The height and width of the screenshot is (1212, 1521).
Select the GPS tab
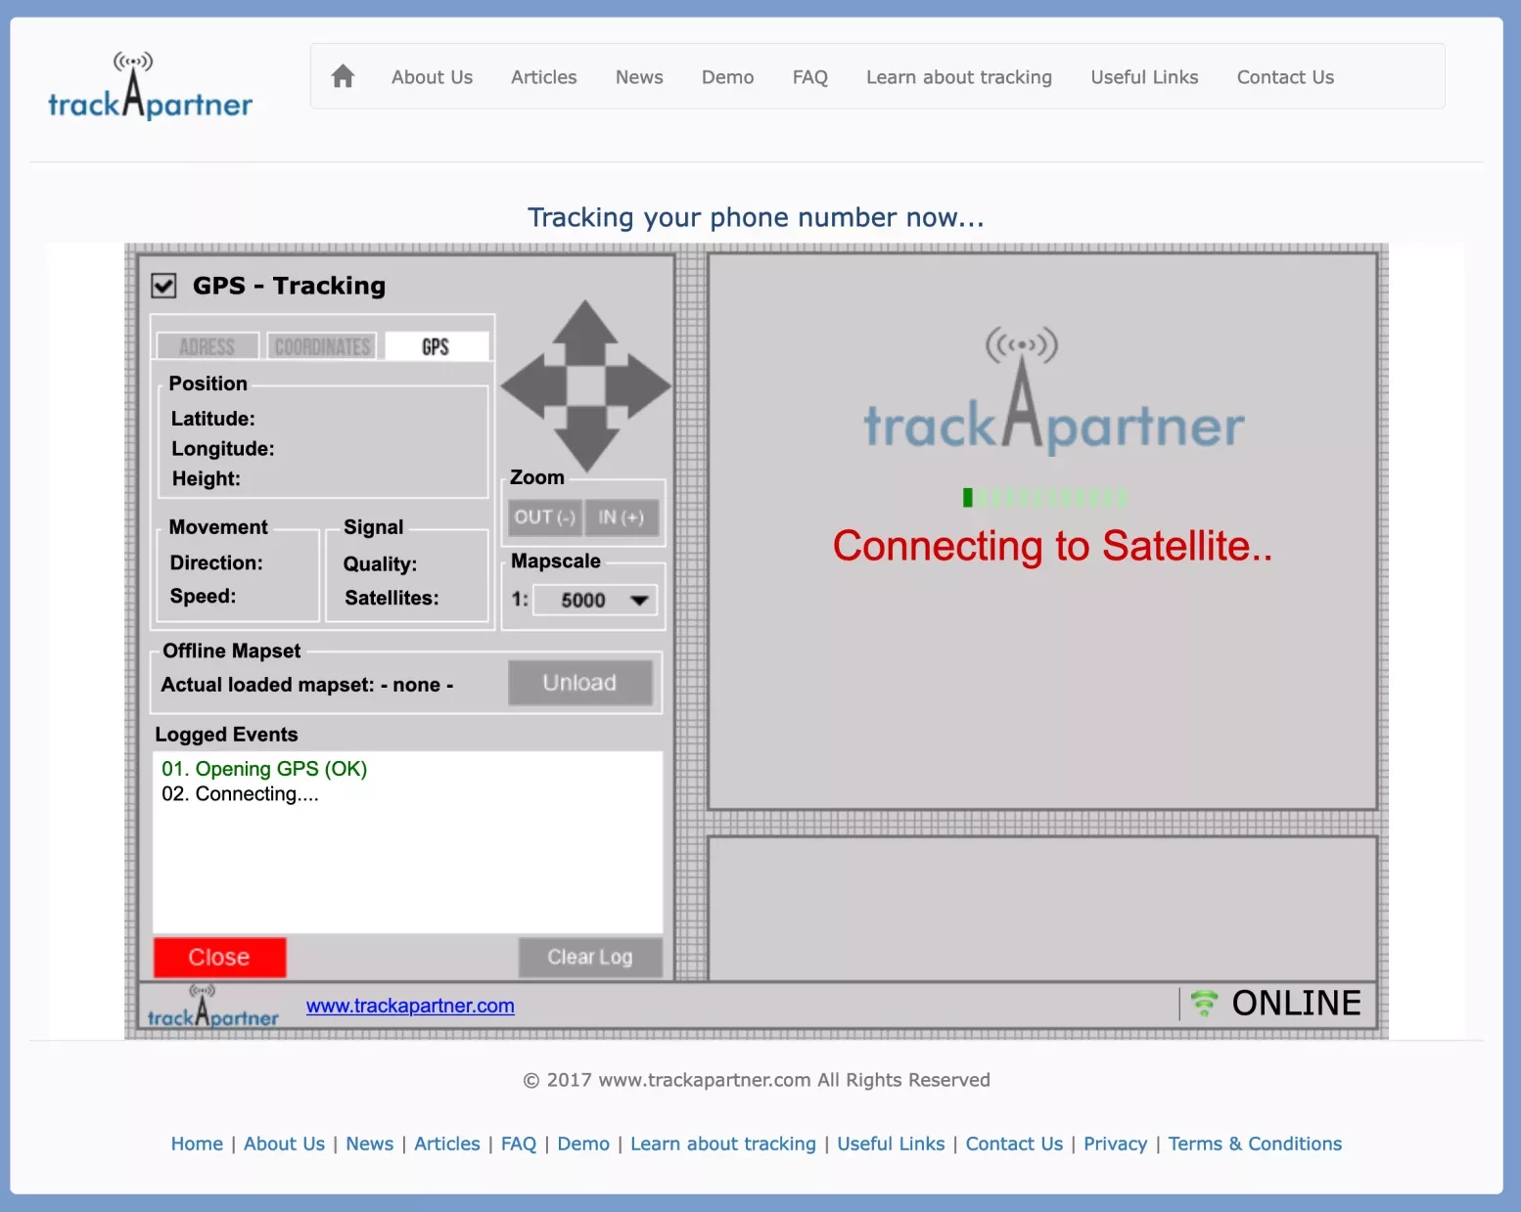point(436,346)
